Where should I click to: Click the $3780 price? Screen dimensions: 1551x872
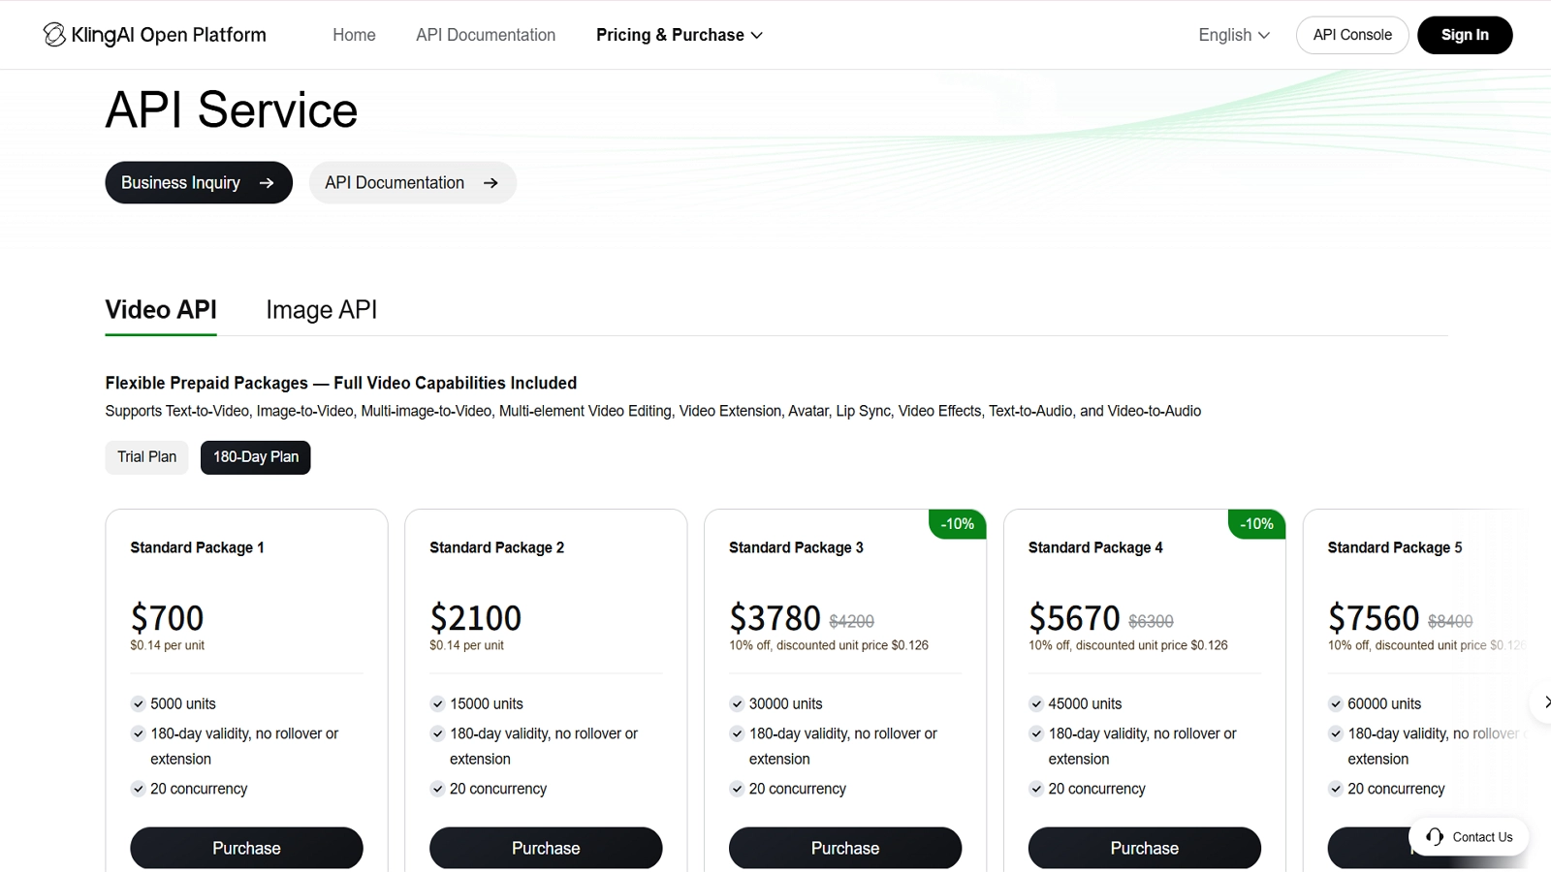coord(775,618)
